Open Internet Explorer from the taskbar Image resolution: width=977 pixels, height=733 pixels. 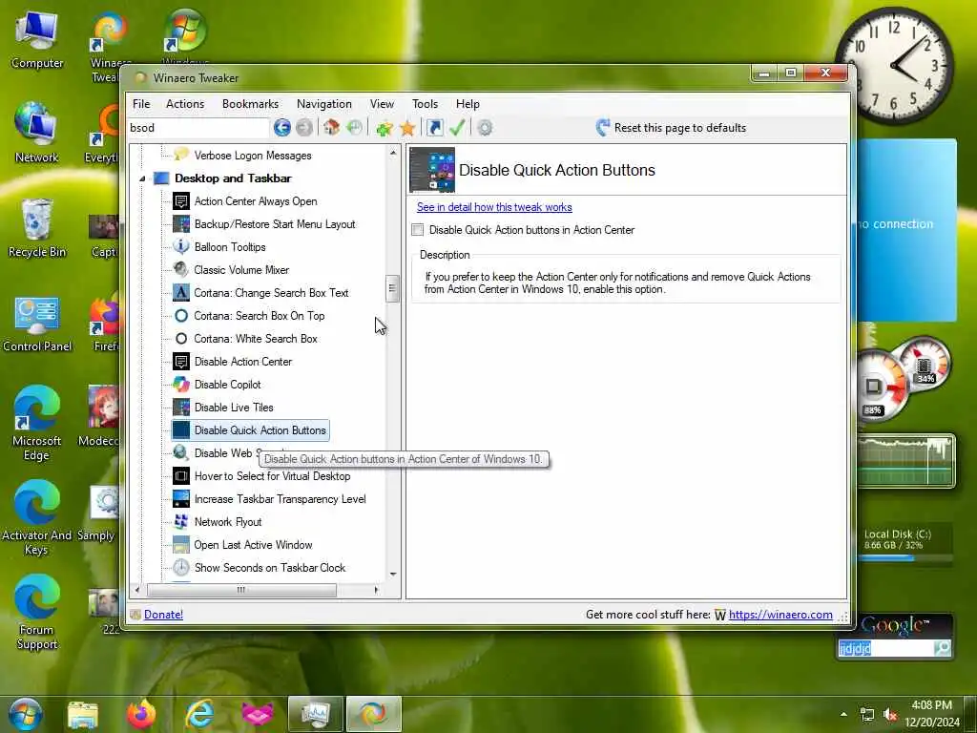click(x=200, y=714)
